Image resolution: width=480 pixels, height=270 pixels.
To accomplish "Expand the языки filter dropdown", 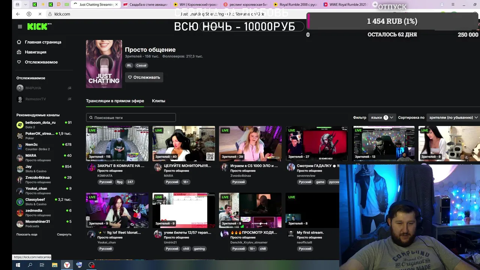I will pyautogui.click(x=382, y=117).
